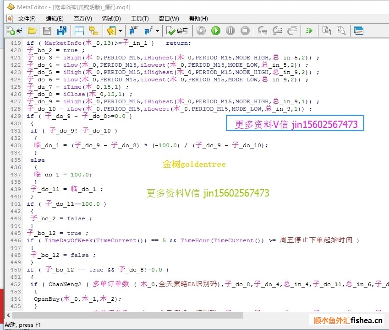
Task: Click the New file button
Action: pyautogui.click(x=14, y=31)
